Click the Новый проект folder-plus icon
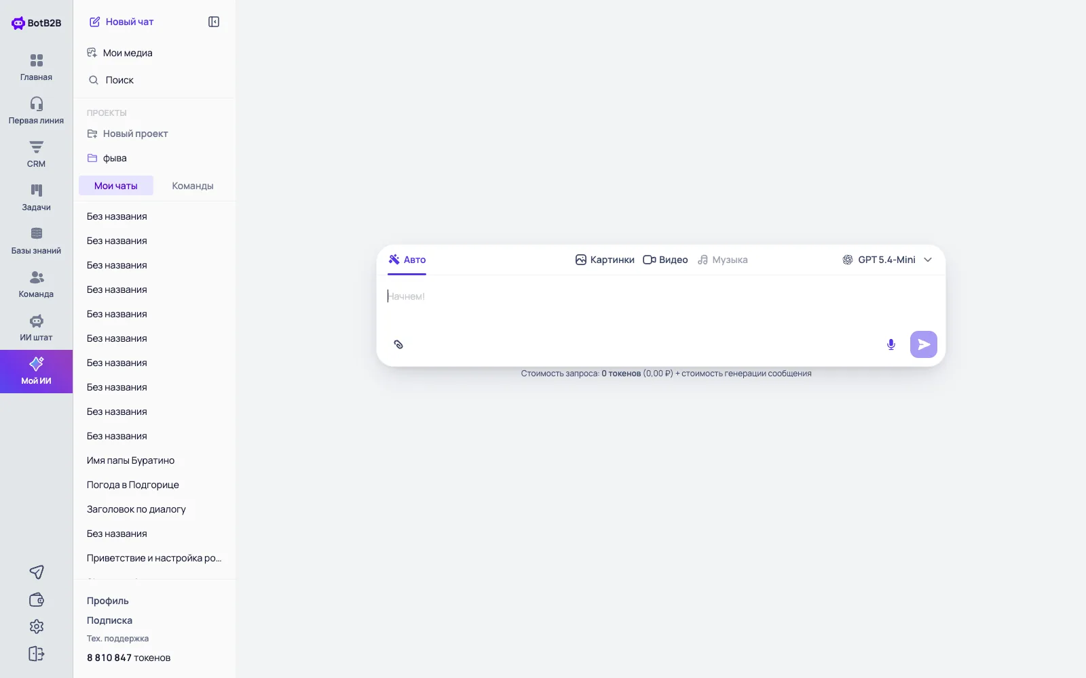 point(92,134)
